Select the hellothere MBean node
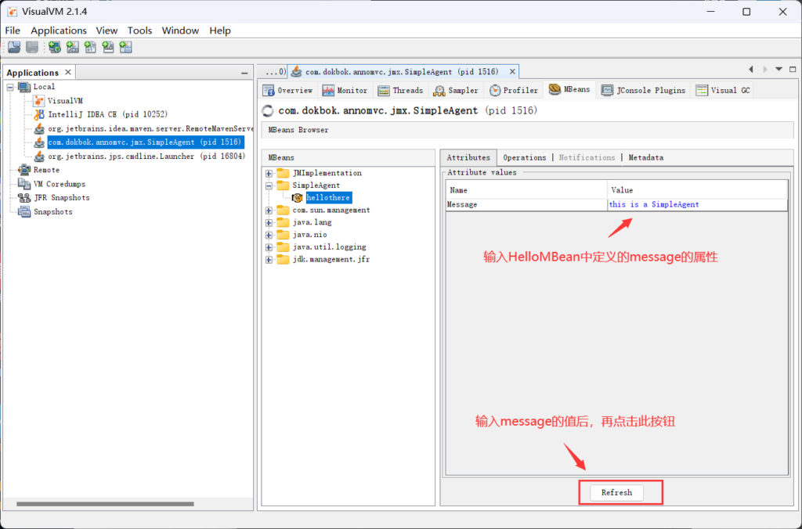802x529 pixels. pyautogui.click(x=328, y=198)
